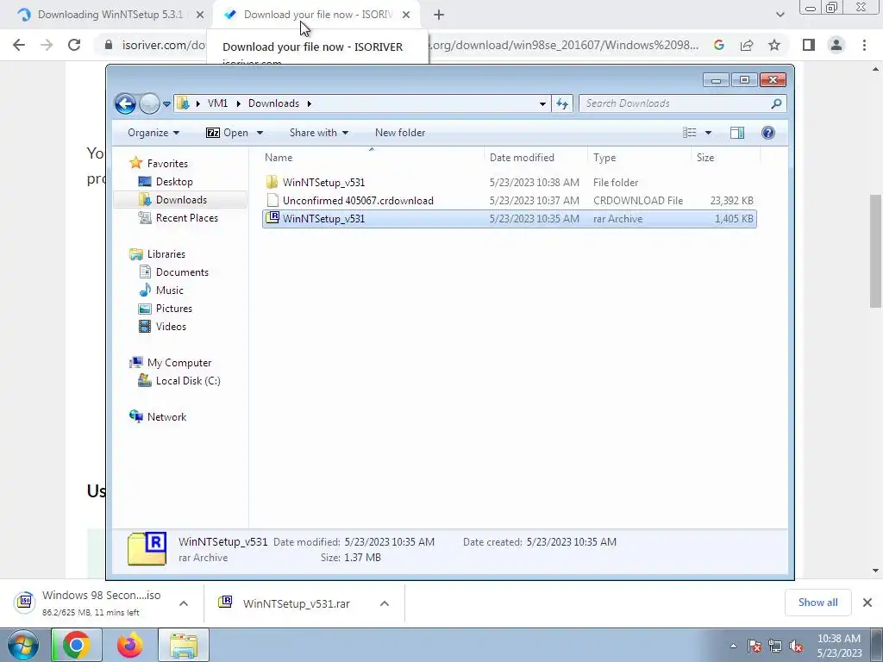Open Music library
Screen dimensions: 883x662
click(x=170, y=290)
